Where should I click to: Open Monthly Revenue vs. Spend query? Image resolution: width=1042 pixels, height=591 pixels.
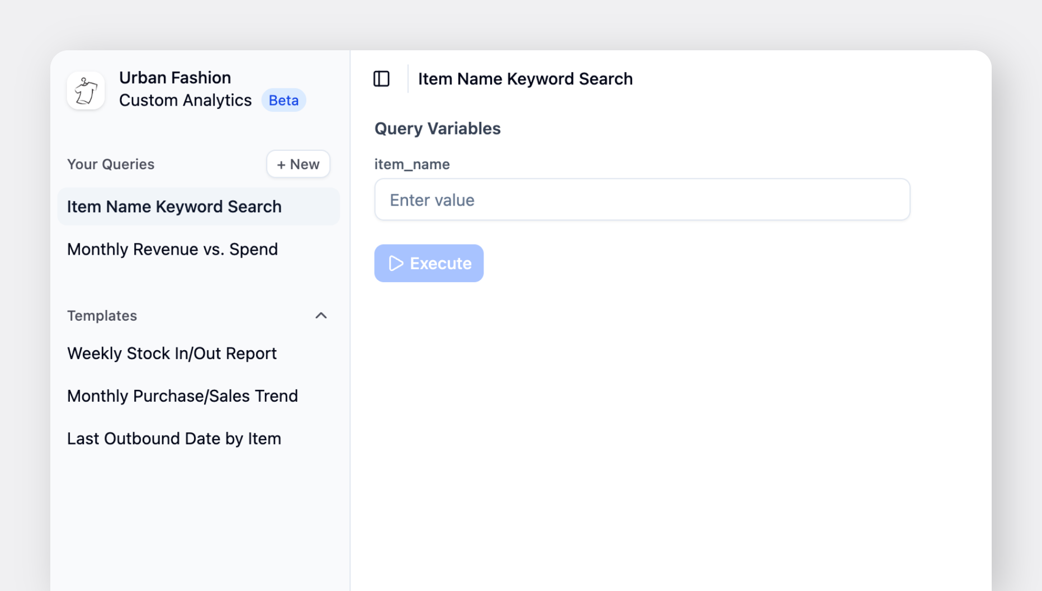[172, 249]
